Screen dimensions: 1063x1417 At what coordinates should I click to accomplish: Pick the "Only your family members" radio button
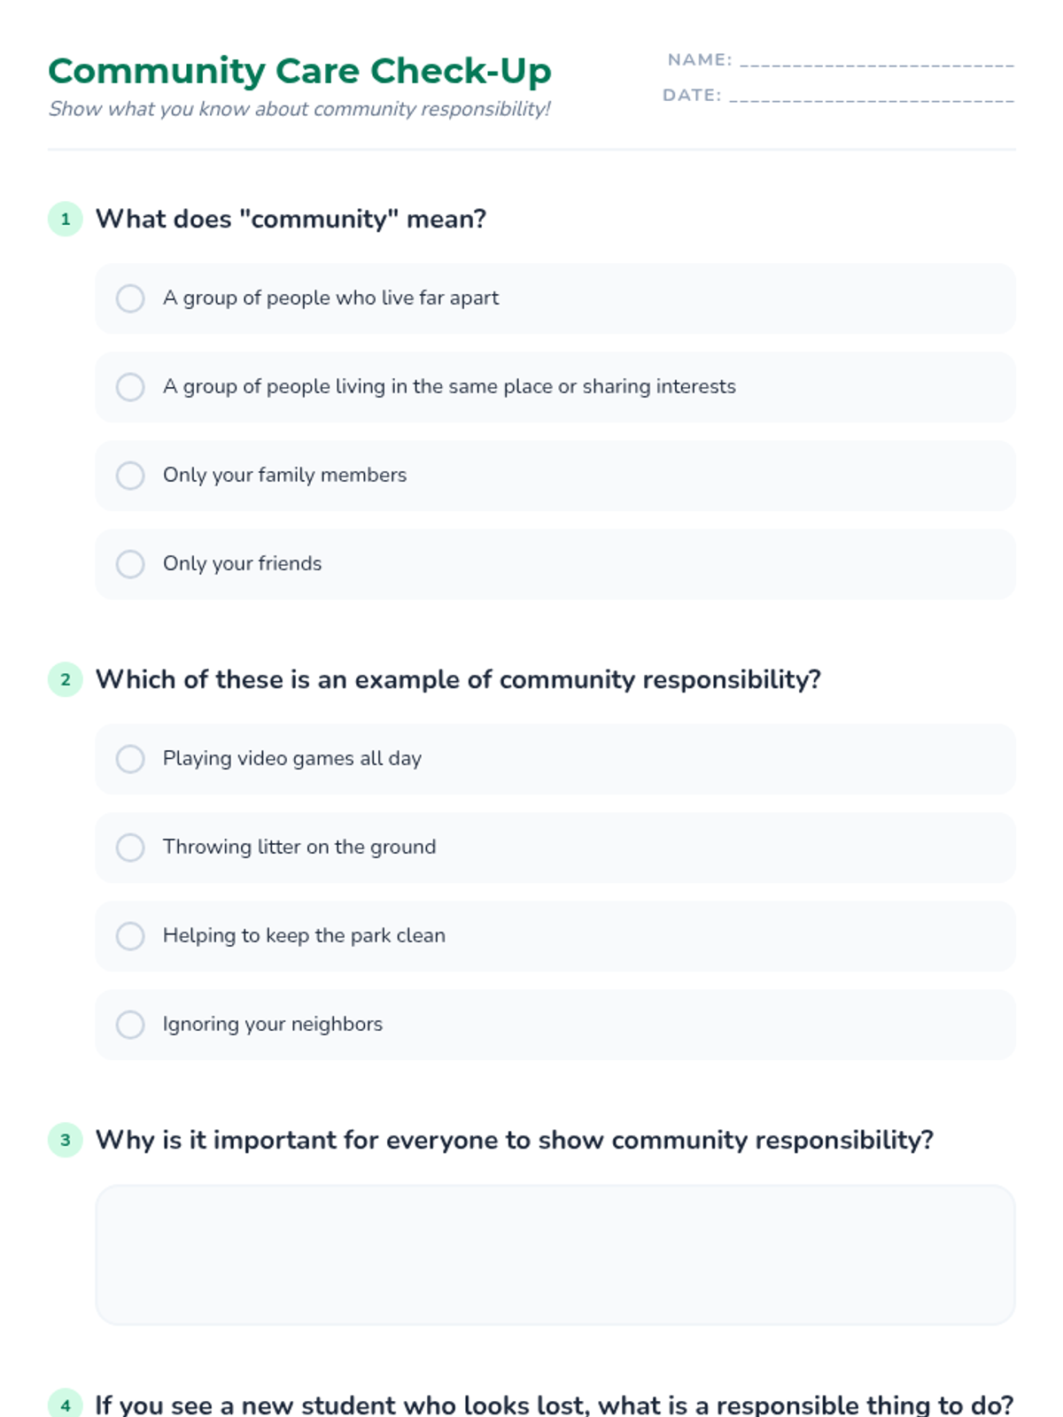point(130,476)
